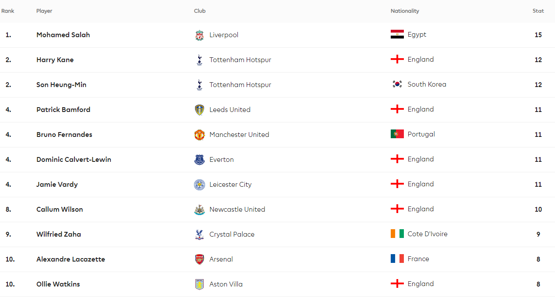Screen dimensions: 555x297
Task: Click the Liverpool club crest icon
Action: [199, 35]
